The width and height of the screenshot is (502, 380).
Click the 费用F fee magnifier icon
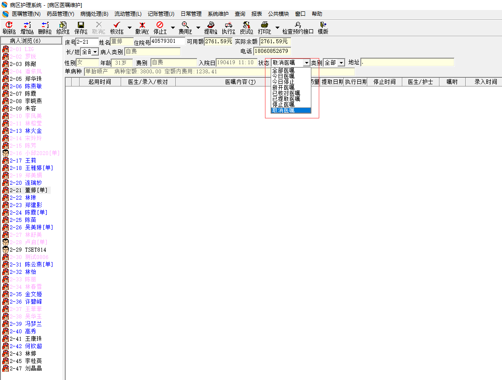tap(185, 25)
